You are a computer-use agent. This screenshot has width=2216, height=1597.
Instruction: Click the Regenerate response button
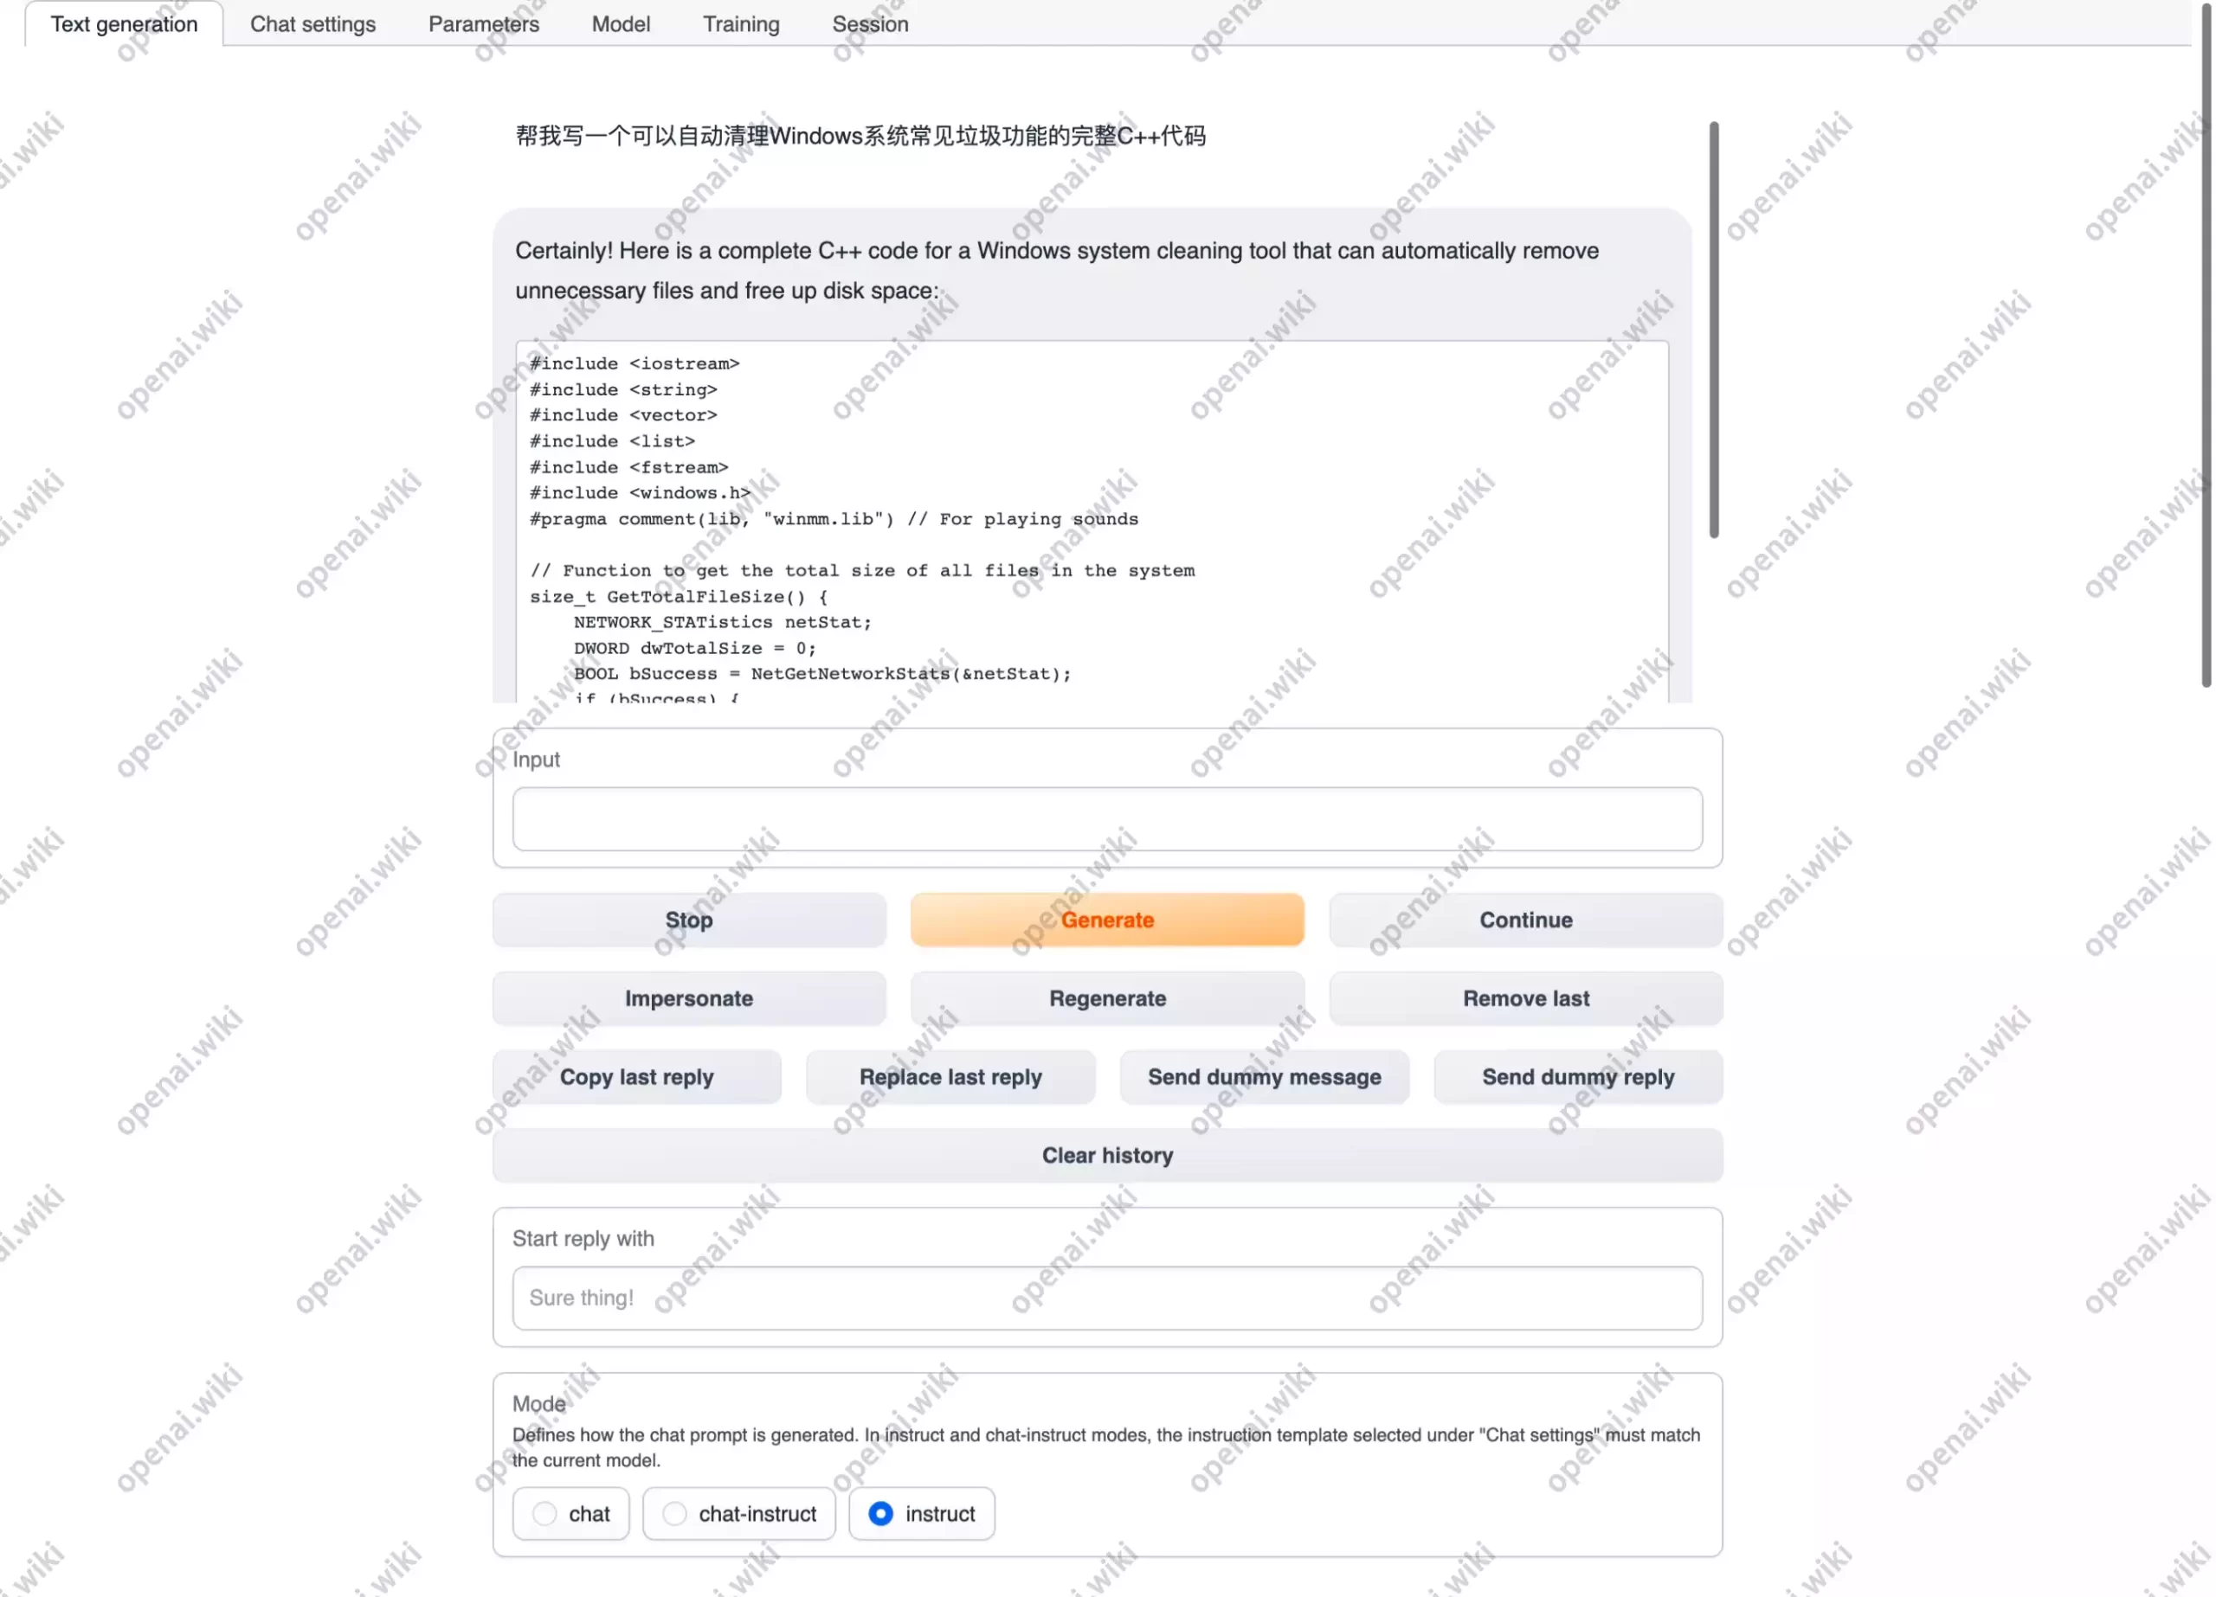point(1106,997)
